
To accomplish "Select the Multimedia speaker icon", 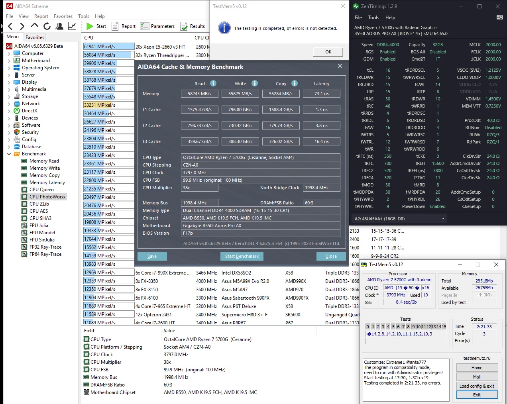I will tap(17, 89).
